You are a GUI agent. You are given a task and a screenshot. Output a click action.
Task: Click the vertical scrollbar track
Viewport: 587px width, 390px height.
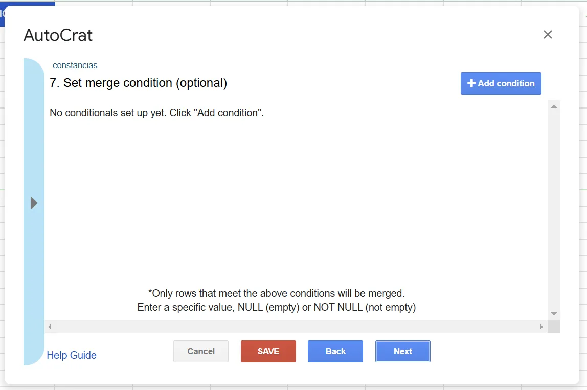click(554, 210)
